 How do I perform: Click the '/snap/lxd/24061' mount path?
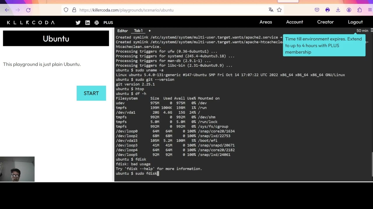[x=214, y=155]
